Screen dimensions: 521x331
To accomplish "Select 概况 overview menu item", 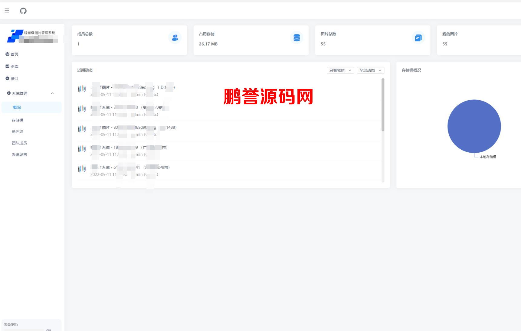I will 31,107.
